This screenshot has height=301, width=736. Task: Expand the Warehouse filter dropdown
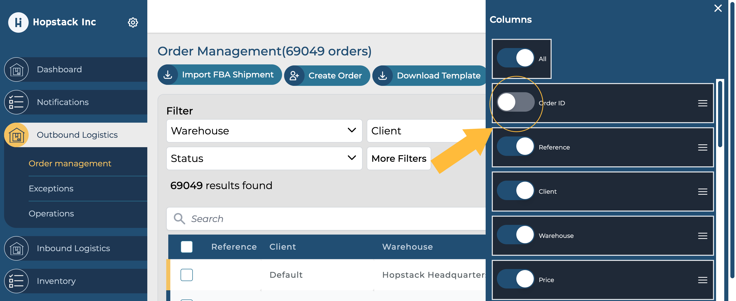pyautogui.click(x=264, y=131)
